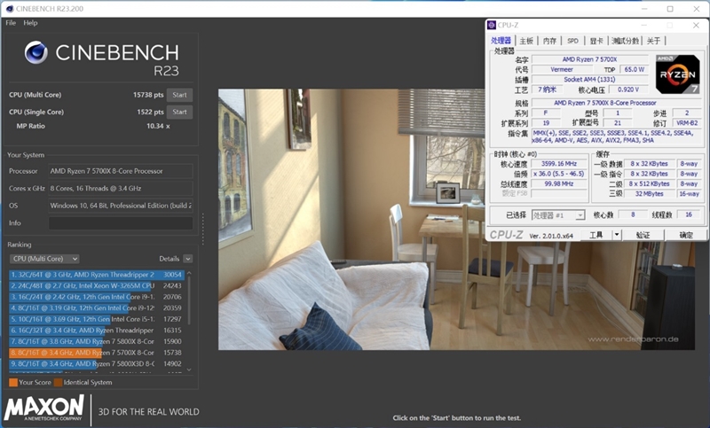Switch to the 测试分数 tab in CPU-Z
The width and height of the screenshot is (710, 428).
coord(626,41)
